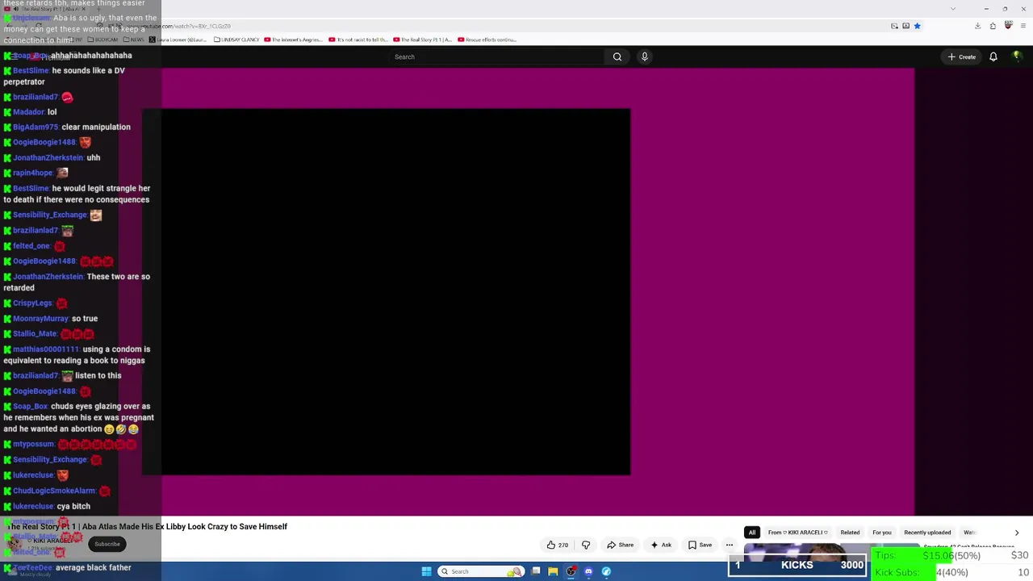Viewport: 1033px width, 581px height.
Task: Subscribe to the KIKI ARACELI channel
Action: 107,544
